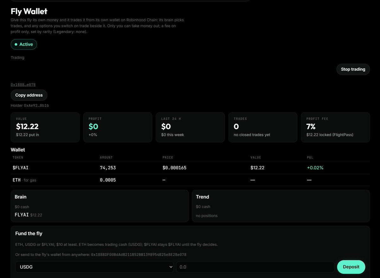The image size is (380, 278).
Task: Click the Active status badge
Action: (x=24, y=44)
